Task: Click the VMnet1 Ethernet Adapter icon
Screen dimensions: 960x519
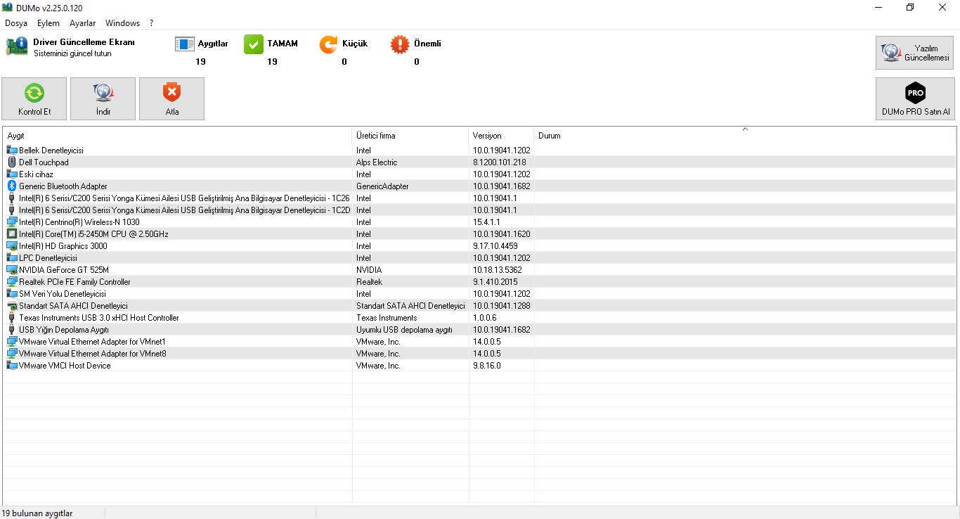Action: [12, 342]
